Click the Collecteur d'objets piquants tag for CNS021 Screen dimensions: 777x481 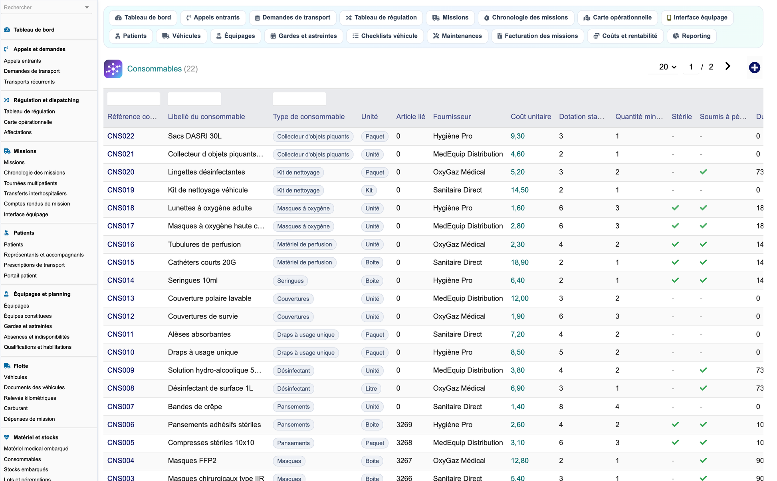pos(313,154)
